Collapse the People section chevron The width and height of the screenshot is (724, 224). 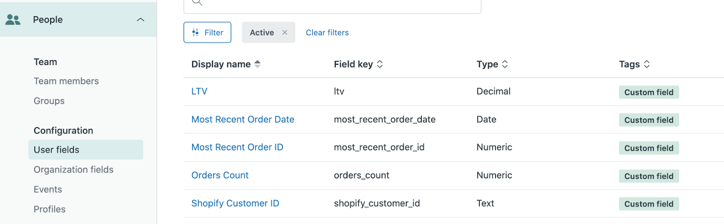tap(141, 19)
